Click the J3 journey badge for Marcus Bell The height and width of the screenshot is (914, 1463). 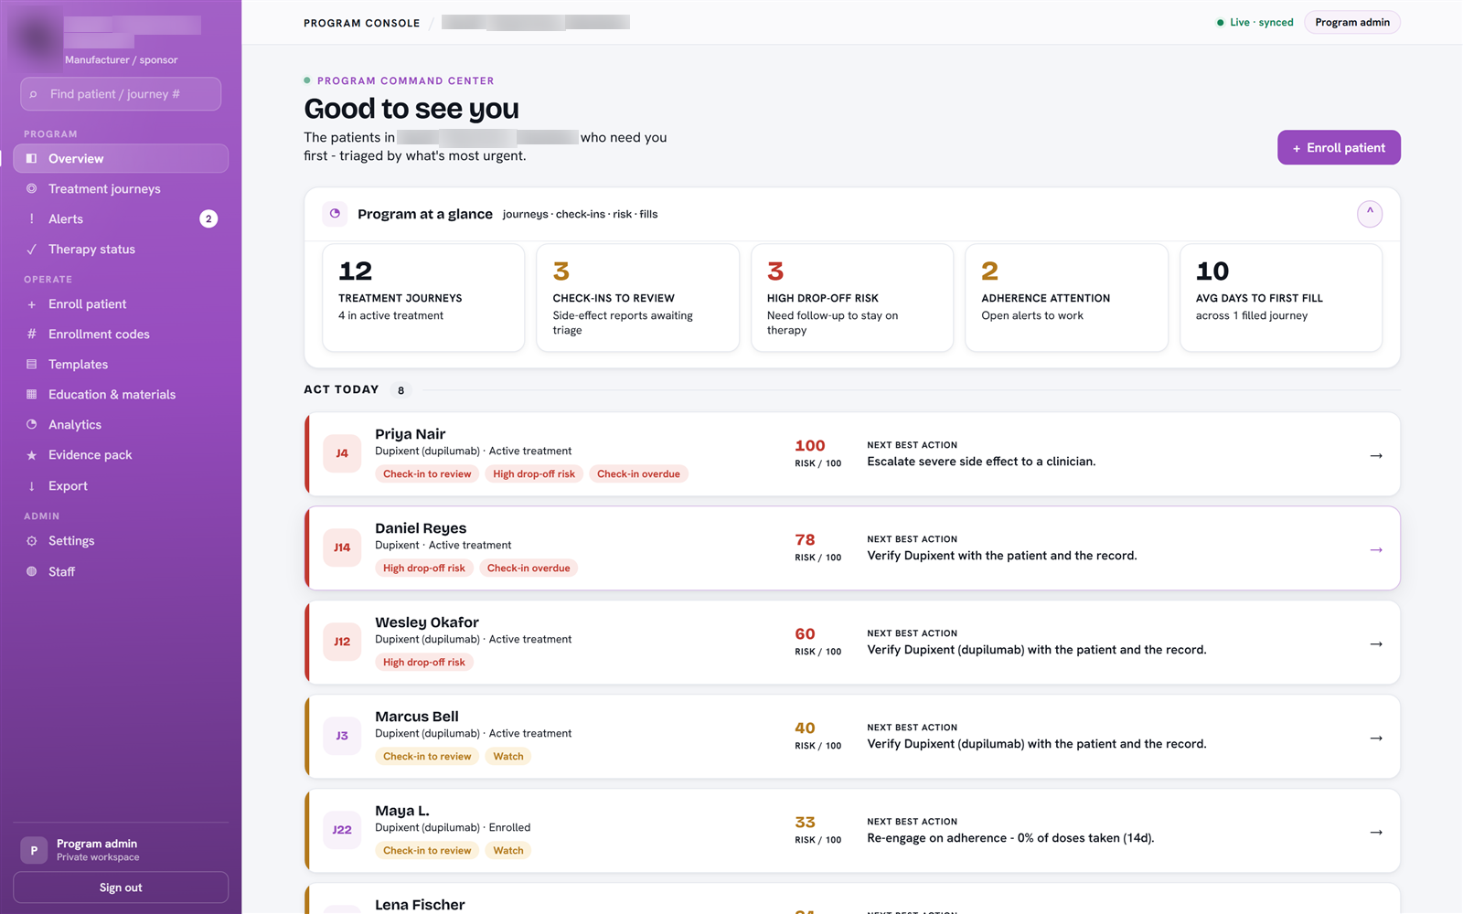342,736
